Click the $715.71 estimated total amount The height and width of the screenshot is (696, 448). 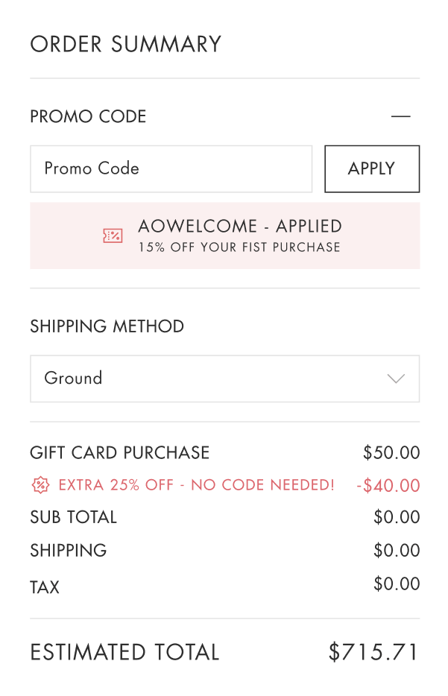coord(374,653)
